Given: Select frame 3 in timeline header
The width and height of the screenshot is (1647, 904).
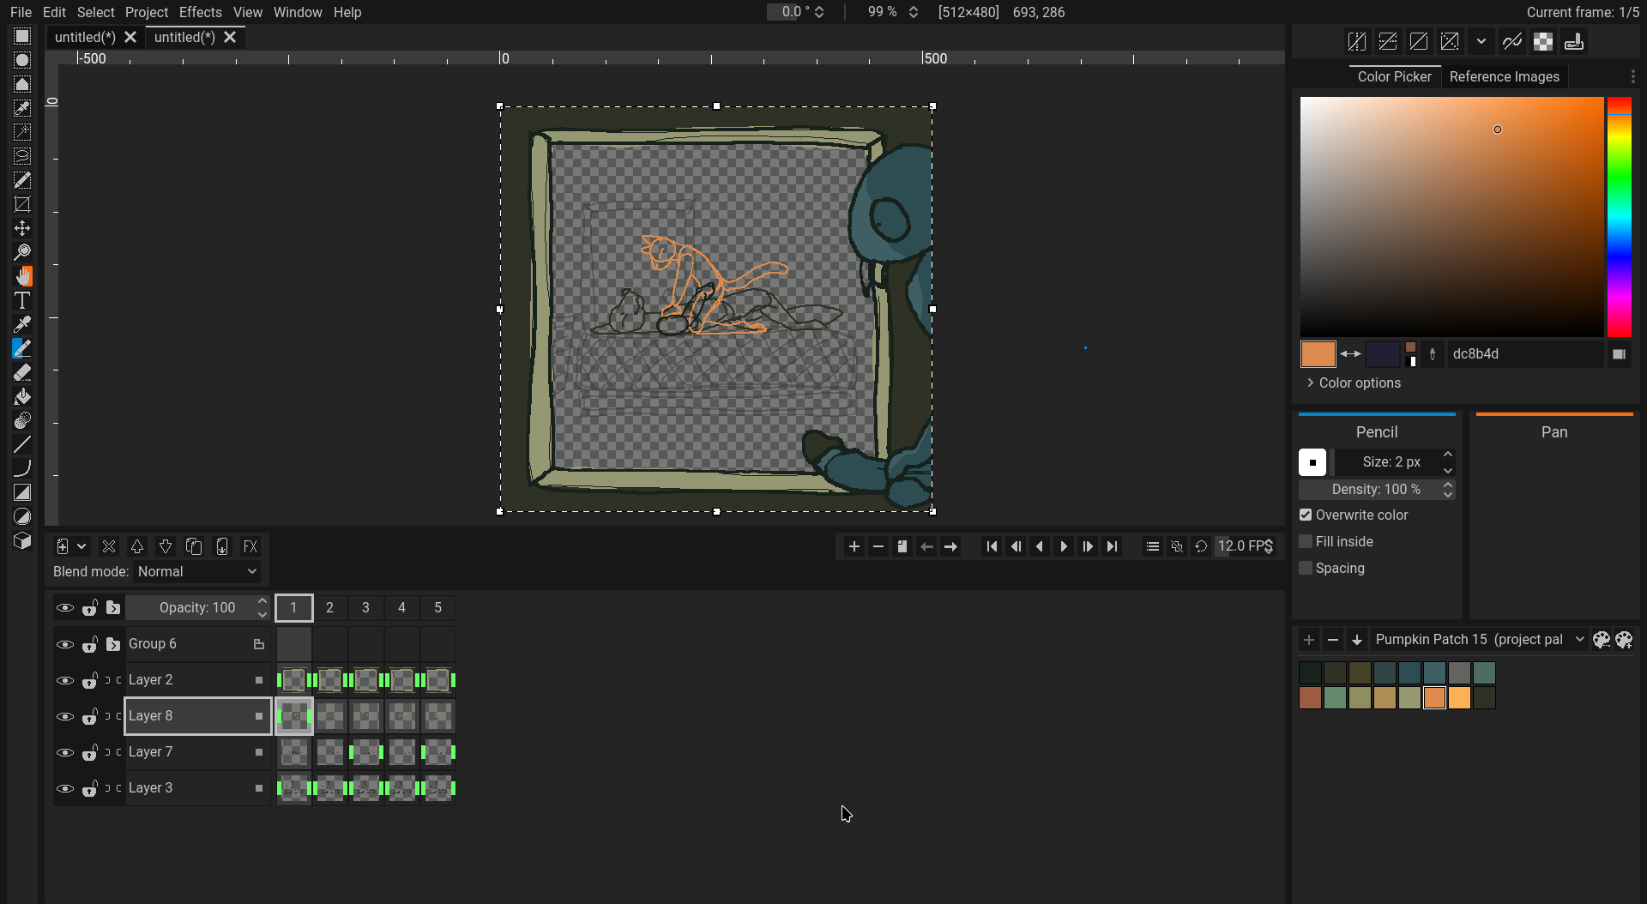Looking at the screenshot, I should [x=365, y=607].
